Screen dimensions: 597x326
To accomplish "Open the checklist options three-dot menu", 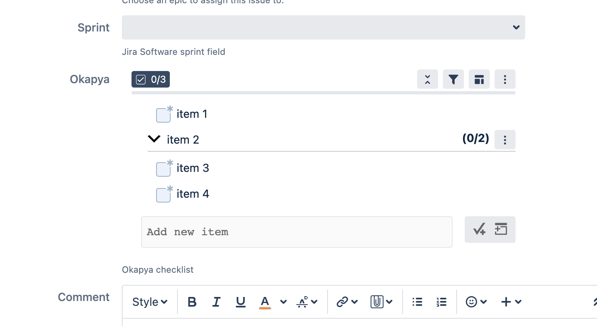I will (x=505, y=79).
